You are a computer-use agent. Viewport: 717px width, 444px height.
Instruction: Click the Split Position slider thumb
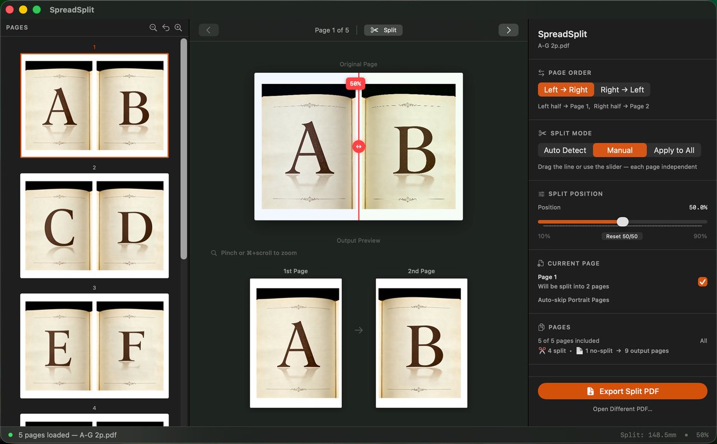622,222
